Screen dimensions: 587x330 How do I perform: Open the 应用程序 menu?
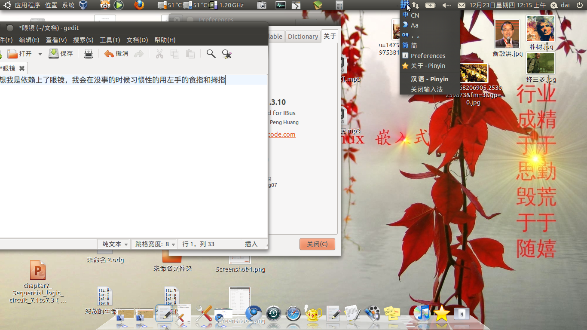pyautogui.click(x=27, y=5)
